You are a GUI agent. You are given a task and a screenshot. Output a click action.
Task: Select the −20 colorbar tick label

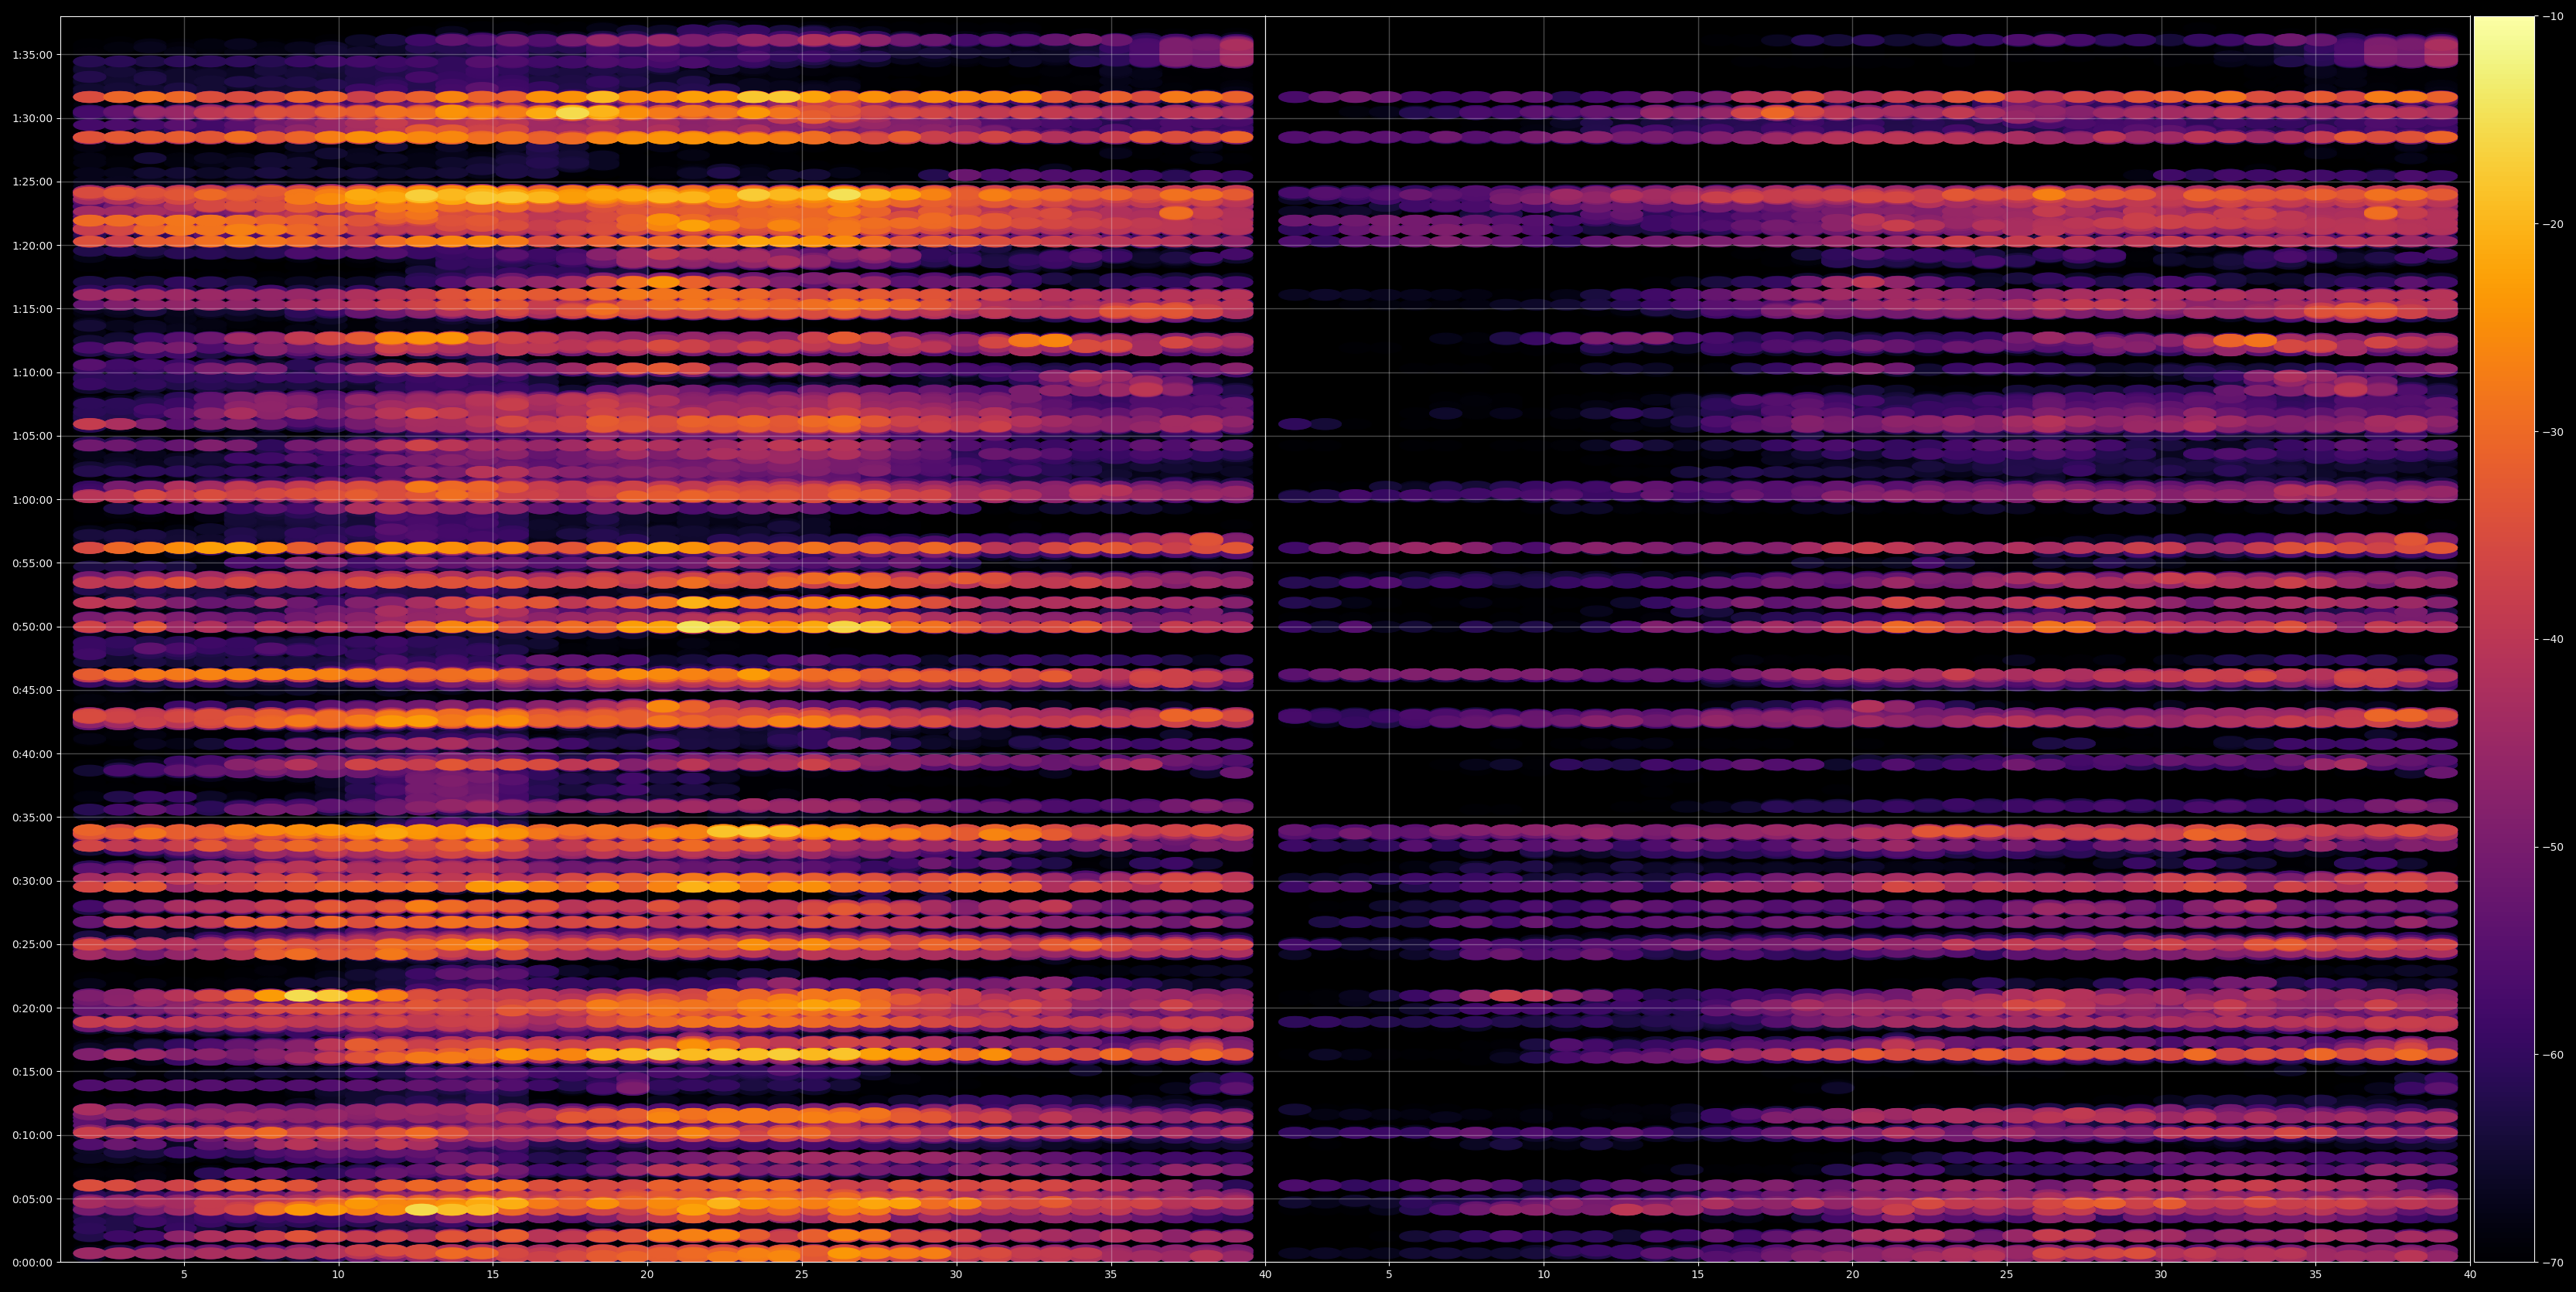pyautogui.click(x=2553, y=225)
